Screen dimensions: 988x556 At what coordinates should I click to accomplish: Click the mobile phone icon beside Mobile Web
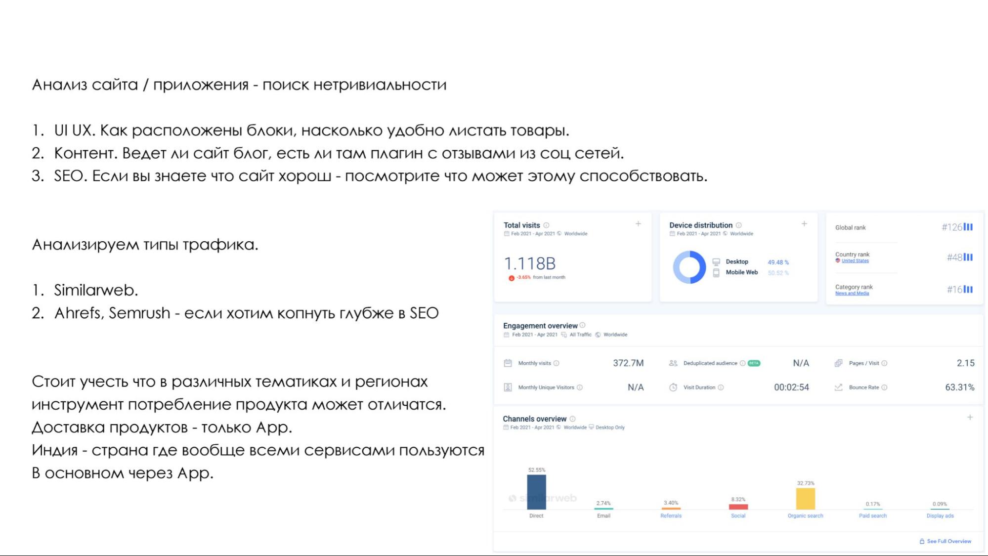tap(716, 273)
